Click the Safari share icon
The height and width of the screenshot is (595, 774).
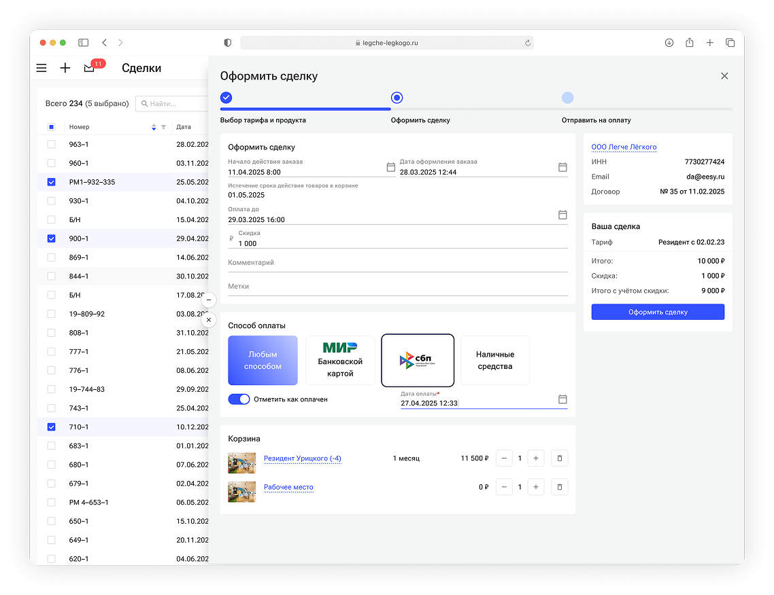(690, 43)
